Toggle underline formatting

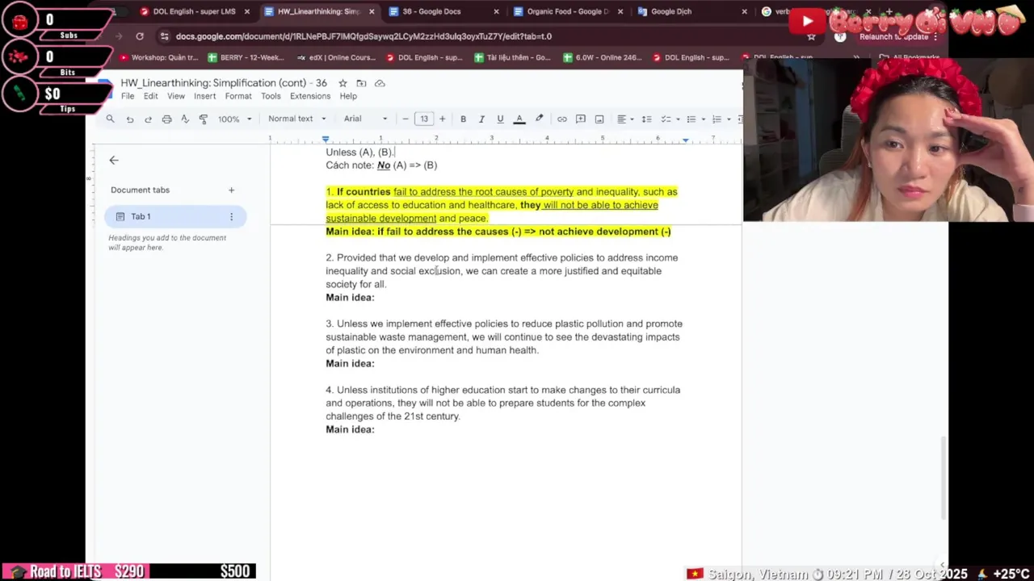point(500,119)
